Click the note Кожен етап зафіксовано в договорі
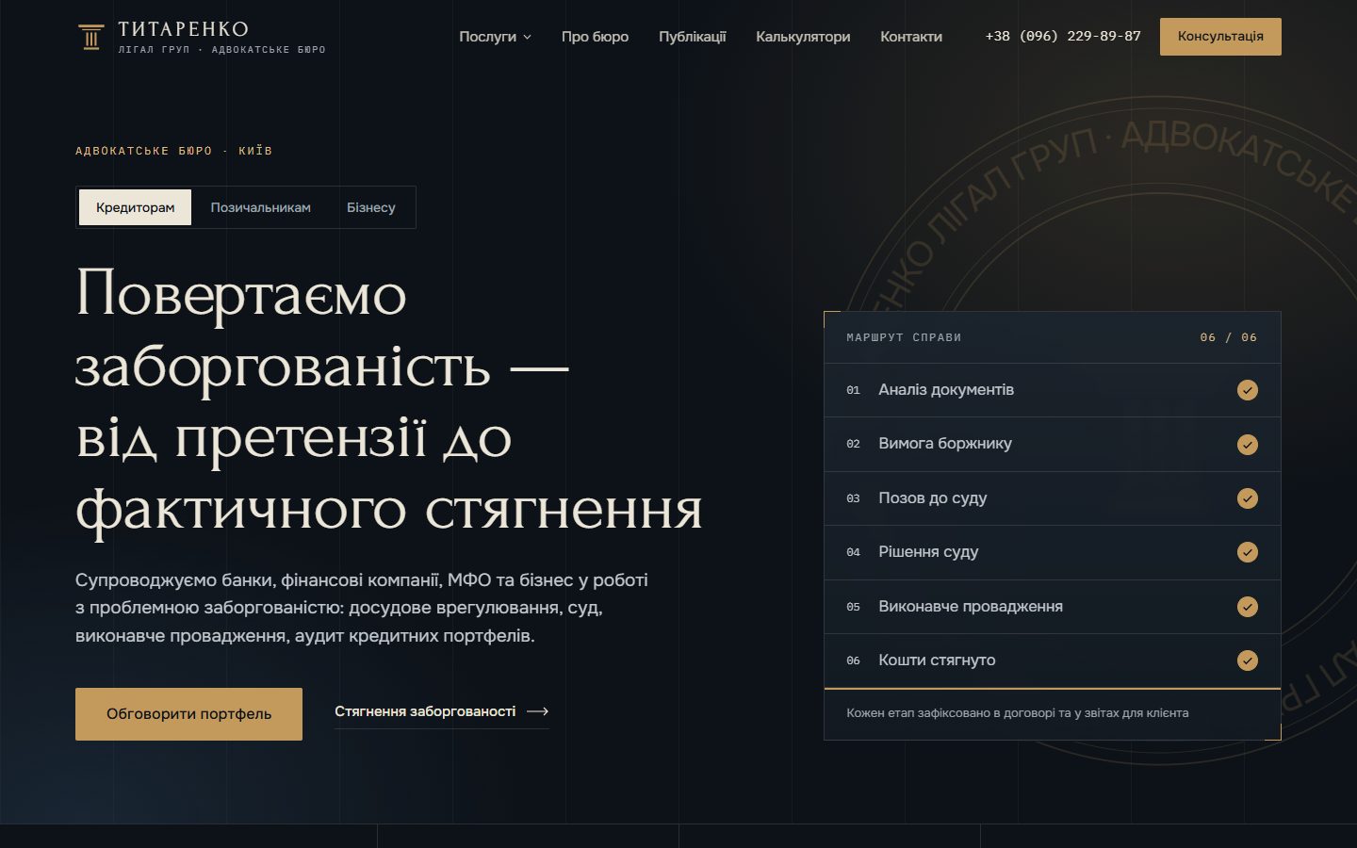Image resolution: width=1357 pixels, height=848 pixels. pyautogui.click(x=1018, y=713)
